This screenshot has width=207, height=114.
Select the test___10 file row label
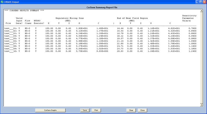click(x=11, y=51)
